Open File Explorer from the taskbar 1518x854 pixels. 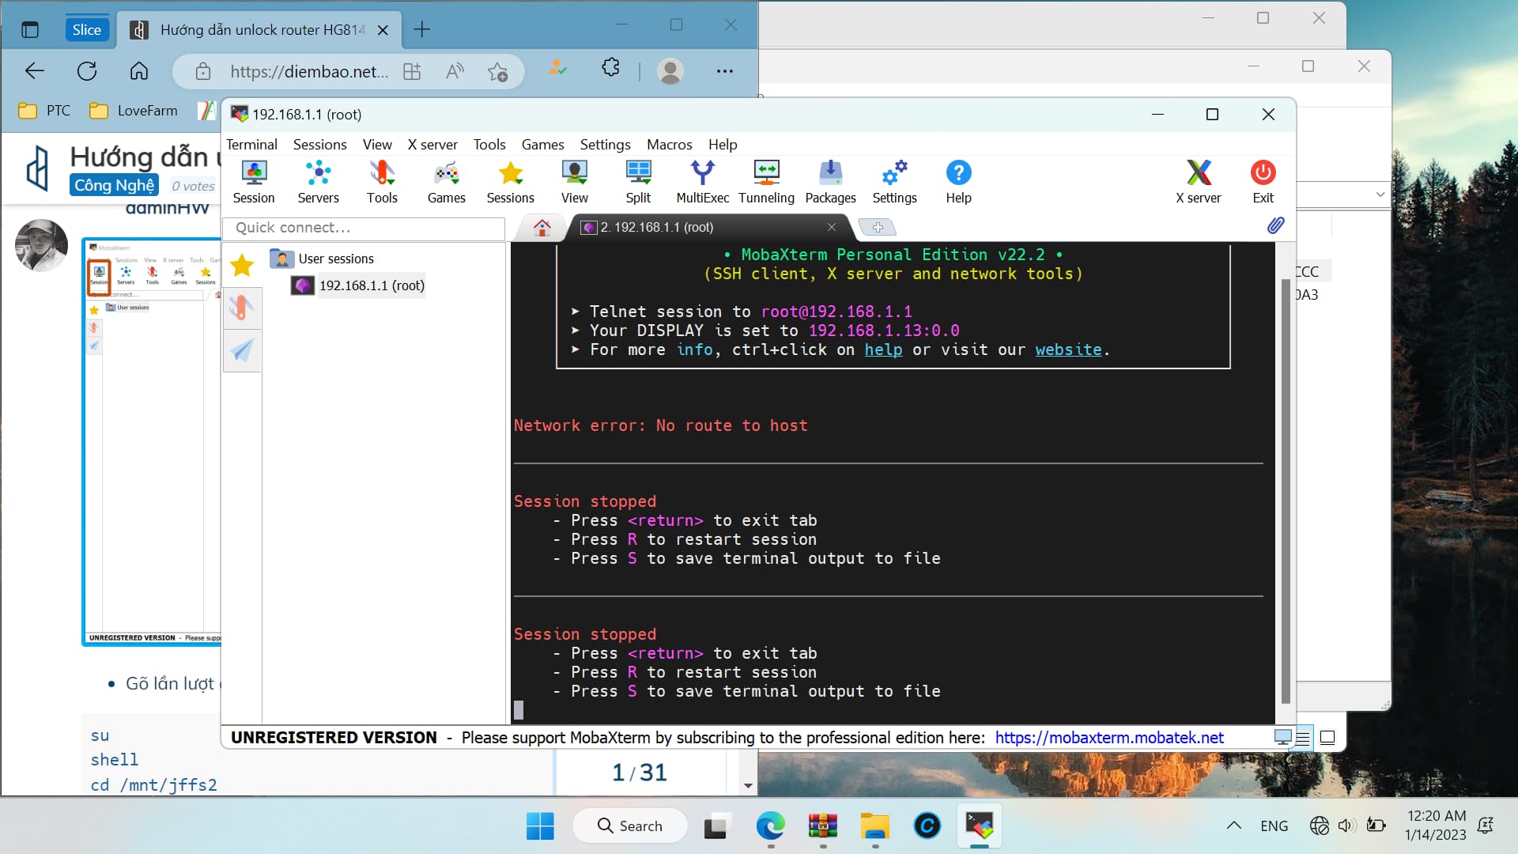click(x=874, y=826)
